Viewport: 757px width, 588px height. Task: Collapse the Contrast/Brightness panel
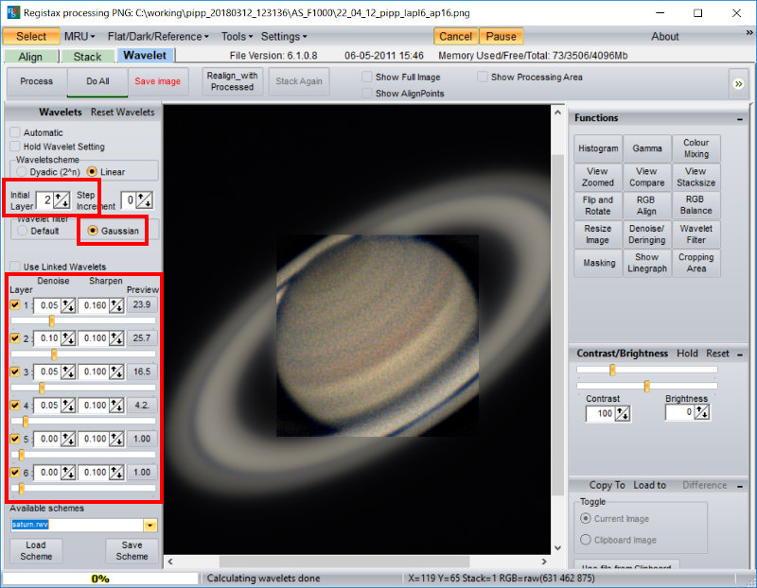coord(739,354)
